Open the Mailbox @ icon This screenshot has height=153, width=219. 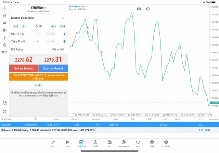click(x=124, y=143)
